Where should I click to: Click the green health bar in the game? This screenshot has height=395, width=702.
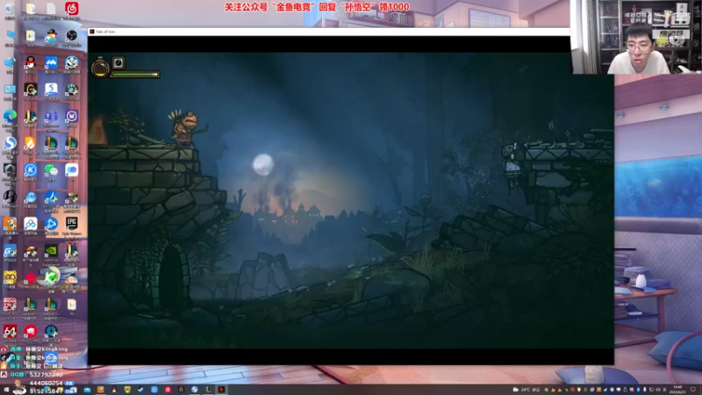coord(135,75)
